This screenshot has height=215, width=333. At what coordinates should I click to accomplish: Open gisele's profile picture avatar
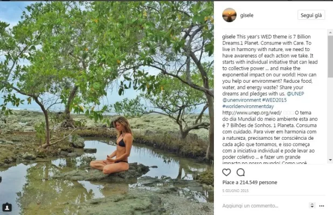pos(229,15)
